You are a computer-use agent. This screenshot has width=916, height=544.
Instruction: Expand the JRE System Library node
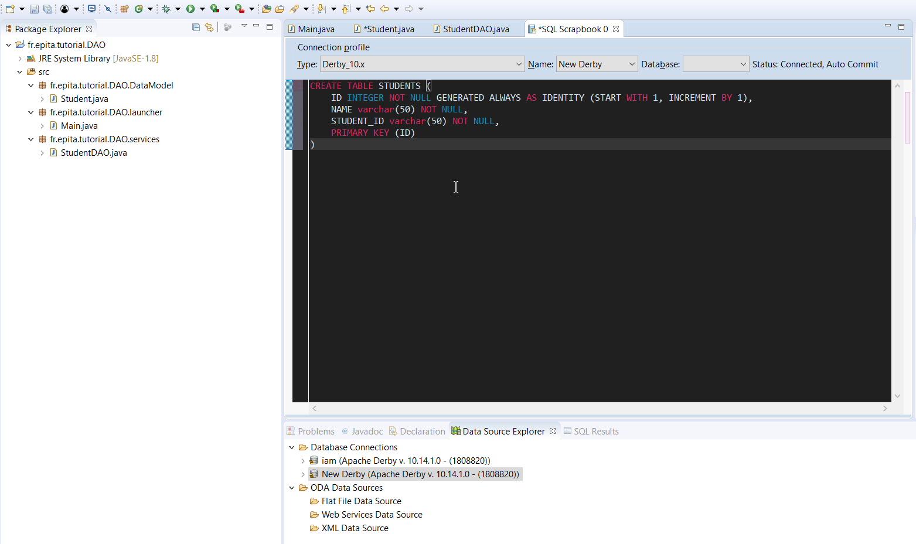tap(20, 59)
